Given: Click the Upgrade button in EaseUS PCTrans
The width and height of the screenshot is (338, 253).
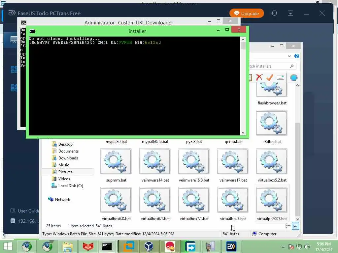Looking at the screenshot, I should click(247, 13).
